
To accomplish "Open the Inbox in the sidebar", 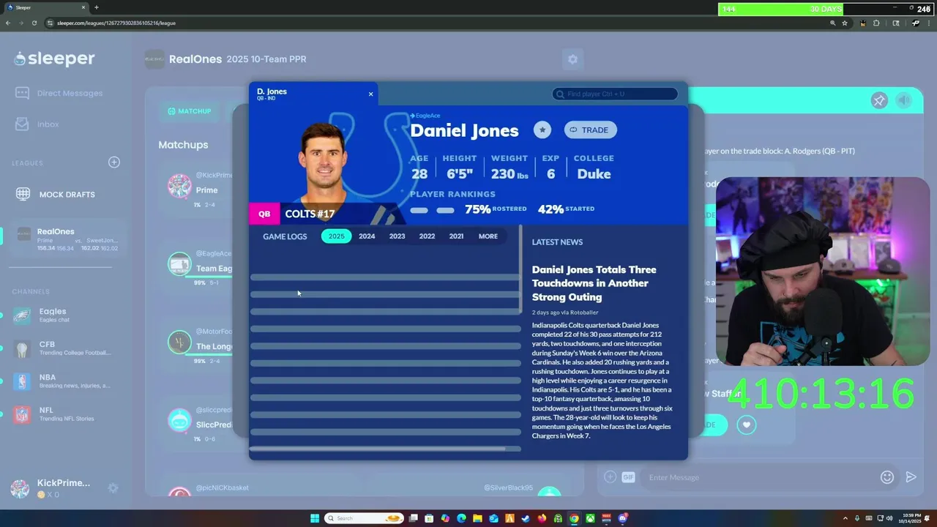I will pyautogui.click(x=37, y=124).
